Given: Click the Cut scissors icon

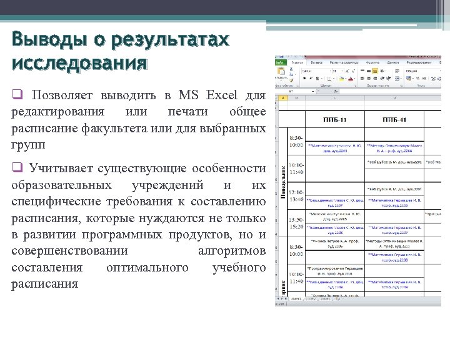Looking at the screenshot, I should point(291,69).
